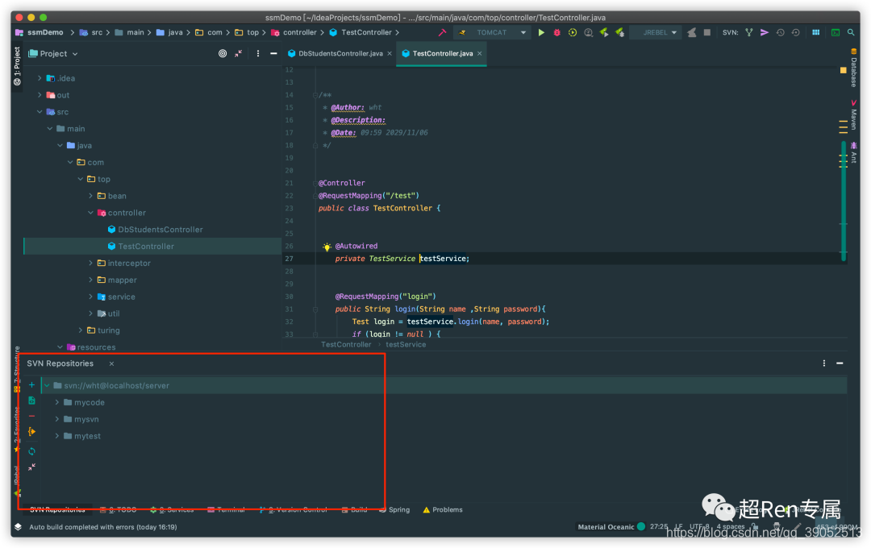Toggle the 1: Project side tab
Screen dimensions: 871x548
click(x=17, y=65)
